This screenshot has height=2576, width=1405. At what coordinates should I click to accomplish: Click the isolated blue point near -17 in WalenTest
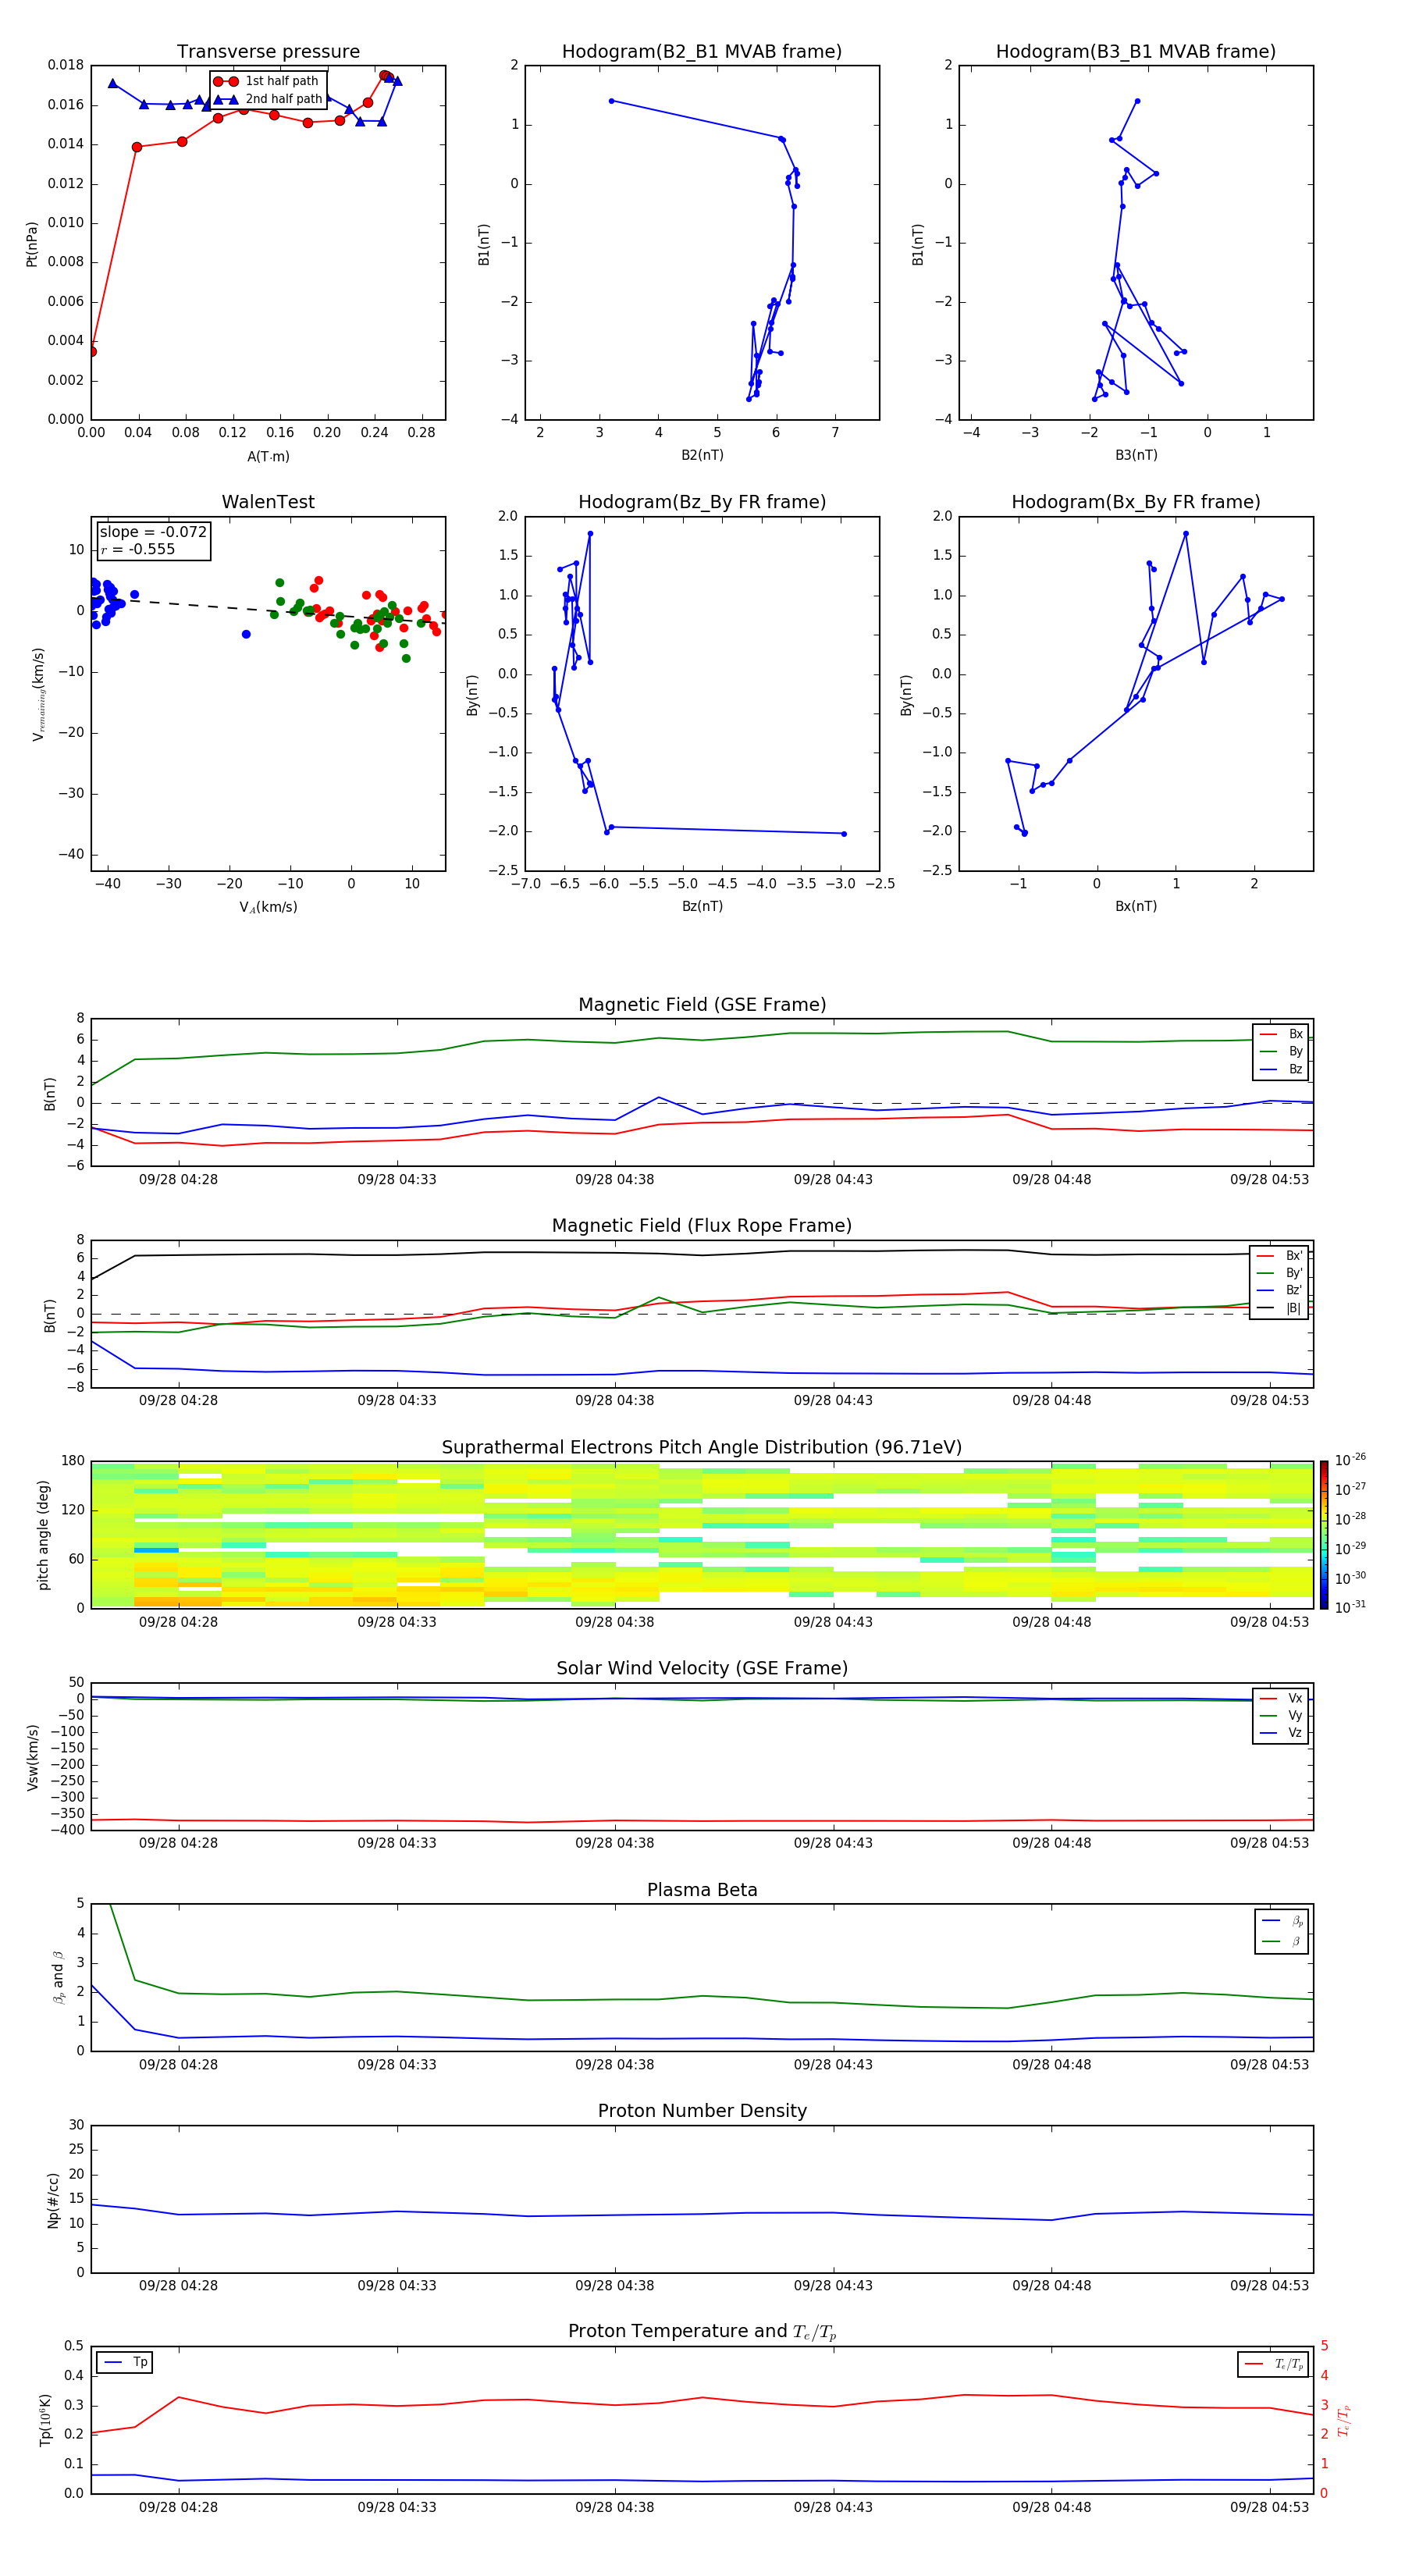[246, 634]
